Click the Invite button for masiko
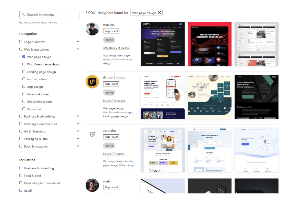 click(x=109, y=40)
